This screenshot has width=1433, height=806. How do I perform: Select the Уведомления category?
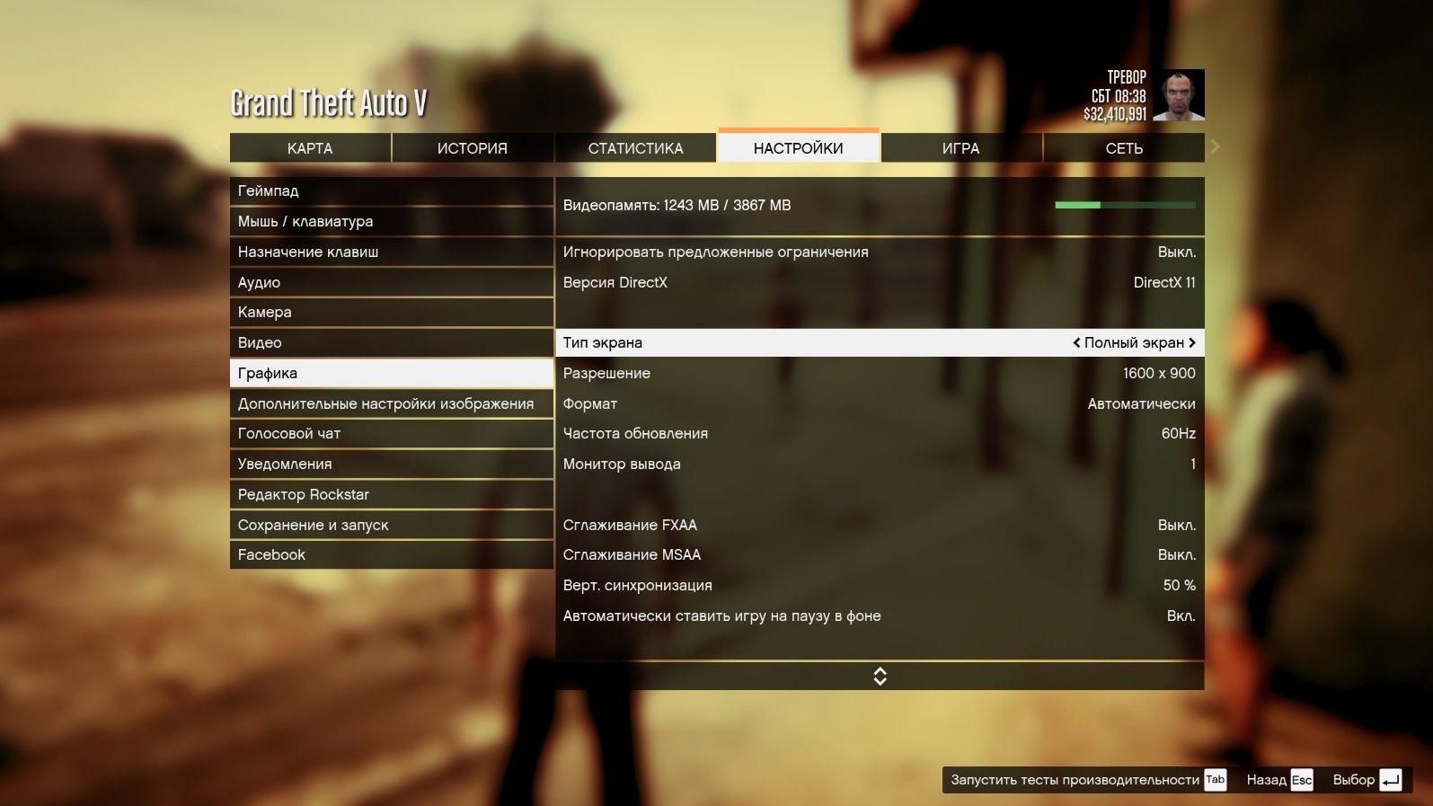(391, 464)
